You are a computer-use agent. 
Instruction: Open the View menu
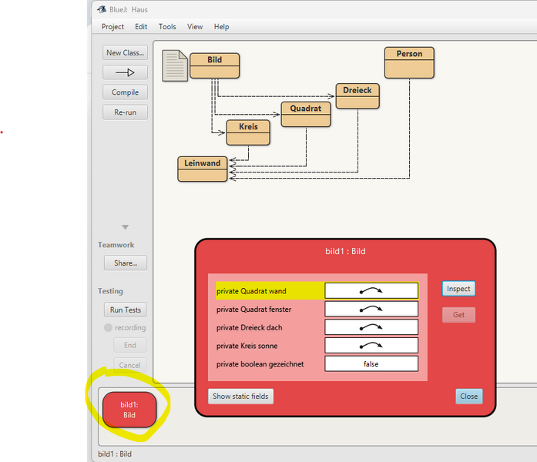click(x=195, y=27)
